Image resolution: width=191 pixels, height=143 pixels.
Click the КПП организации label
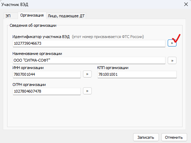click(x=113, y=68)
